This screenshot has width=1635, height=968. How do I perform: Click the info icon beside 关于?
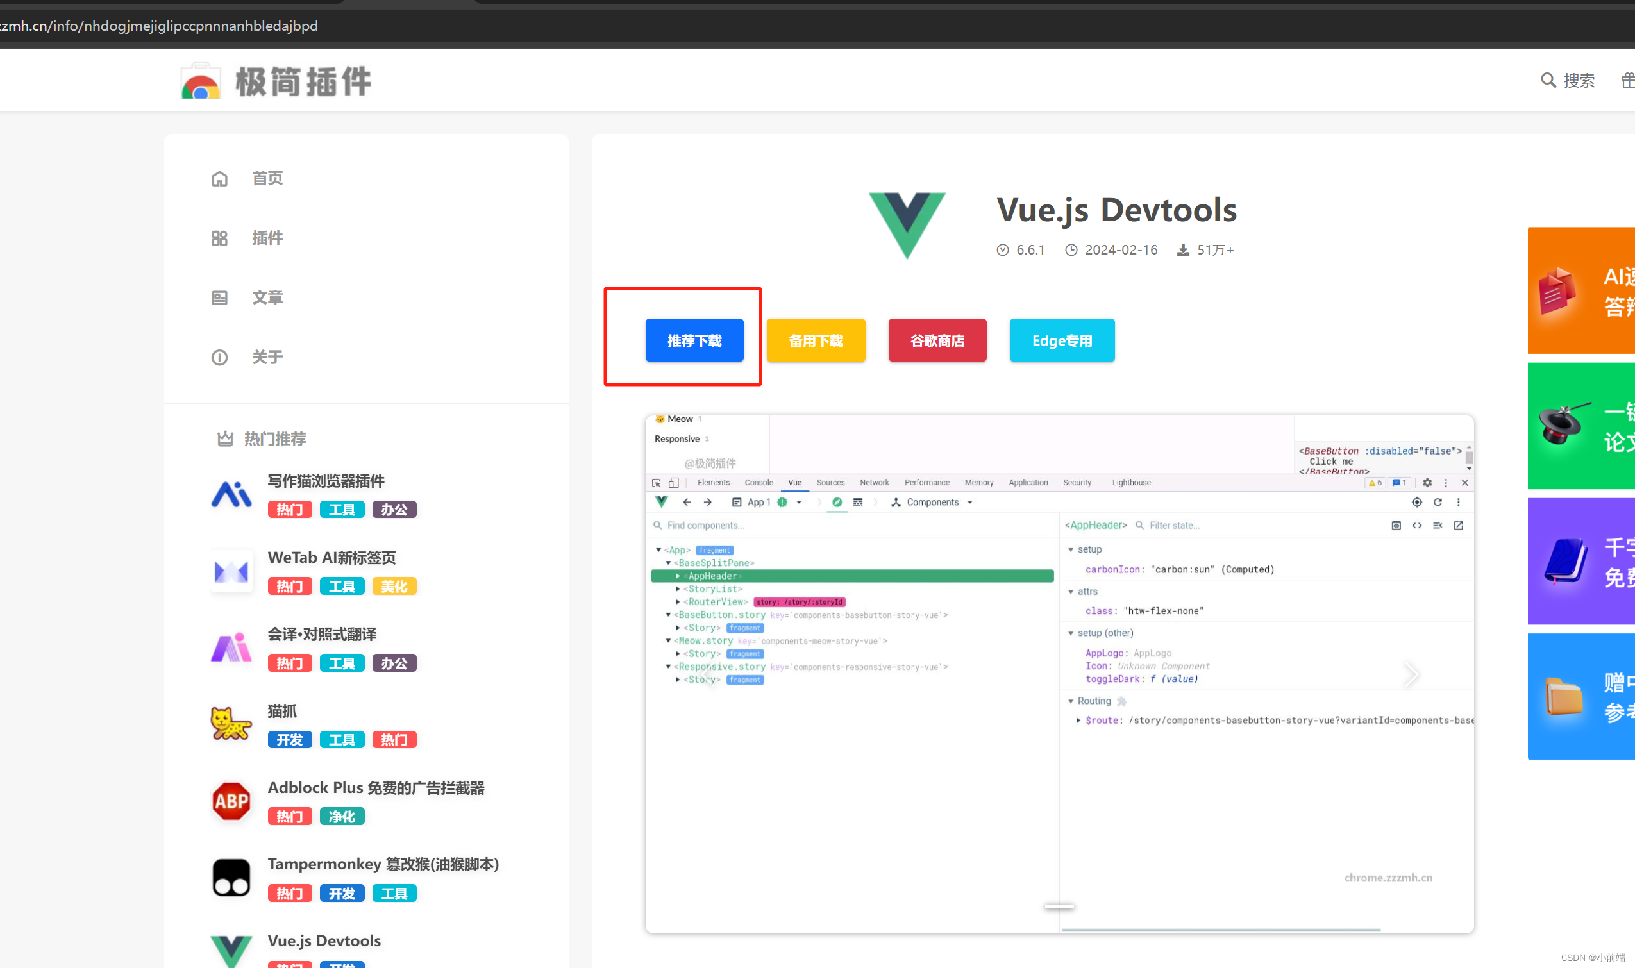[219, 358]
